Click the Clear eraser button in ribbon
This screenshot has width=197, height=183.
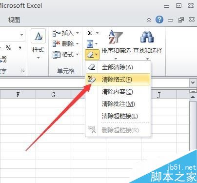(92, 55)
